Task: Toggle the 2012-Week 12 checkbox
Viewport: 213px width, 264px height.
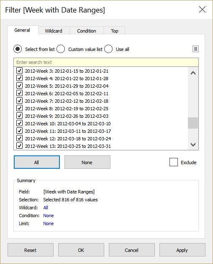Action: (19, 138)
